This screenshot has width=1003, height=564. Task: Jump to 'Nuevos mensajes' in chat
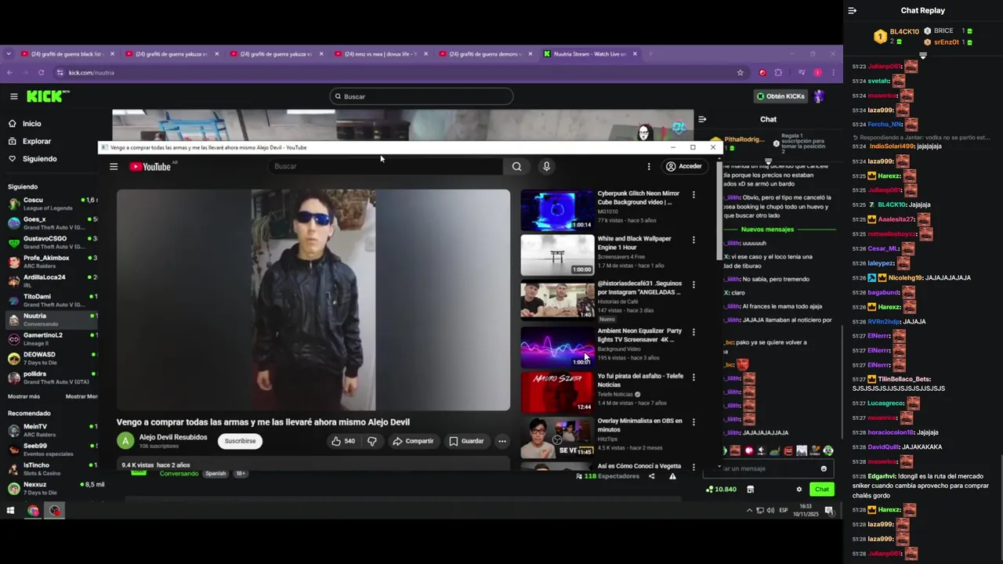(767, 230)
